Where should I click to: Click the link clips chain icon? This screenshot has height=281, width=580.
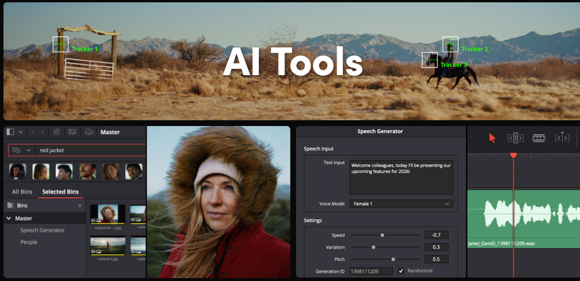click(x=56, y=132)
